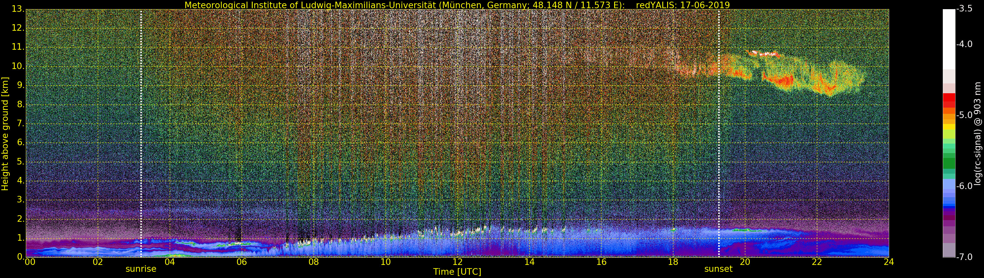
Task: Click the height tick label '5.'
Action: (21, 162)
